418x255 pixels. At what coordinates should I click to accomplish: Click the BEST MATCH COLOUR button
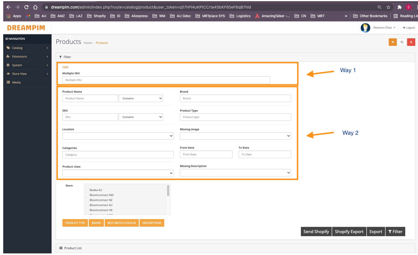[x=122, y=223]
